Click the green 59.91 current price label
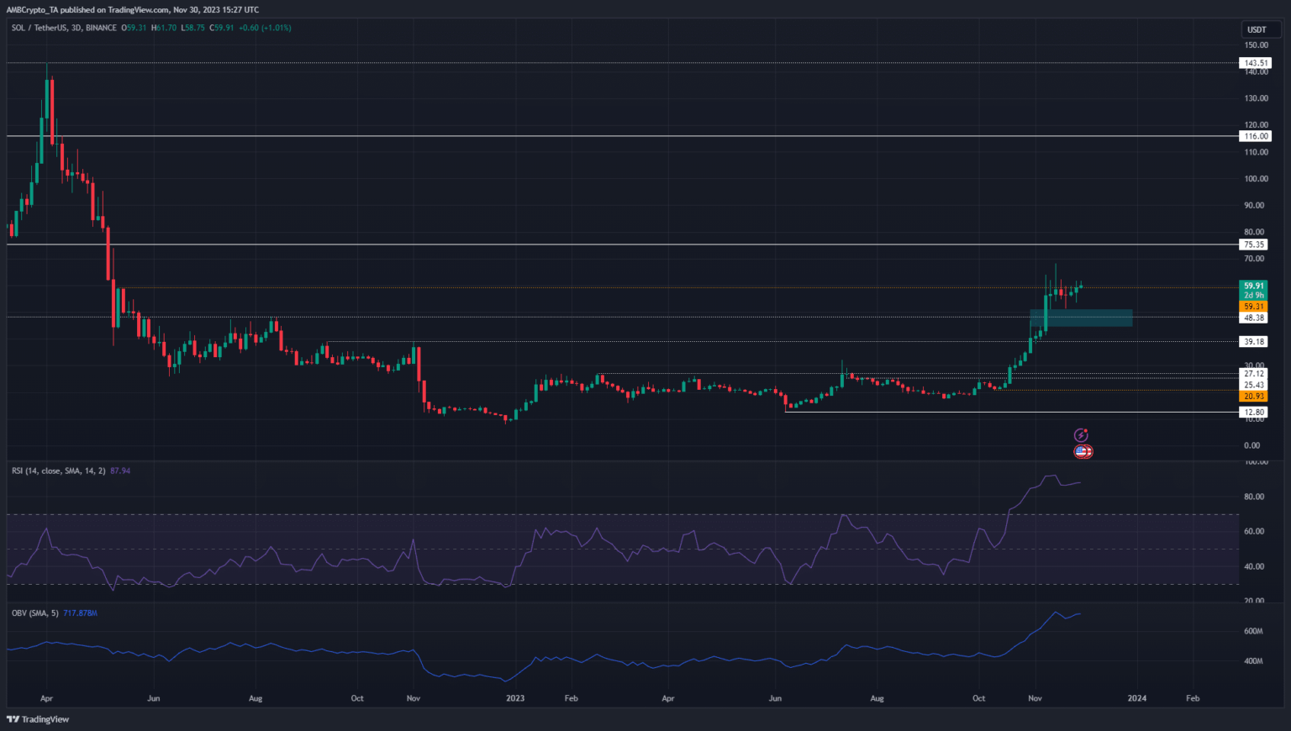Screen dimensions: 1291x731 (1253, 286)
